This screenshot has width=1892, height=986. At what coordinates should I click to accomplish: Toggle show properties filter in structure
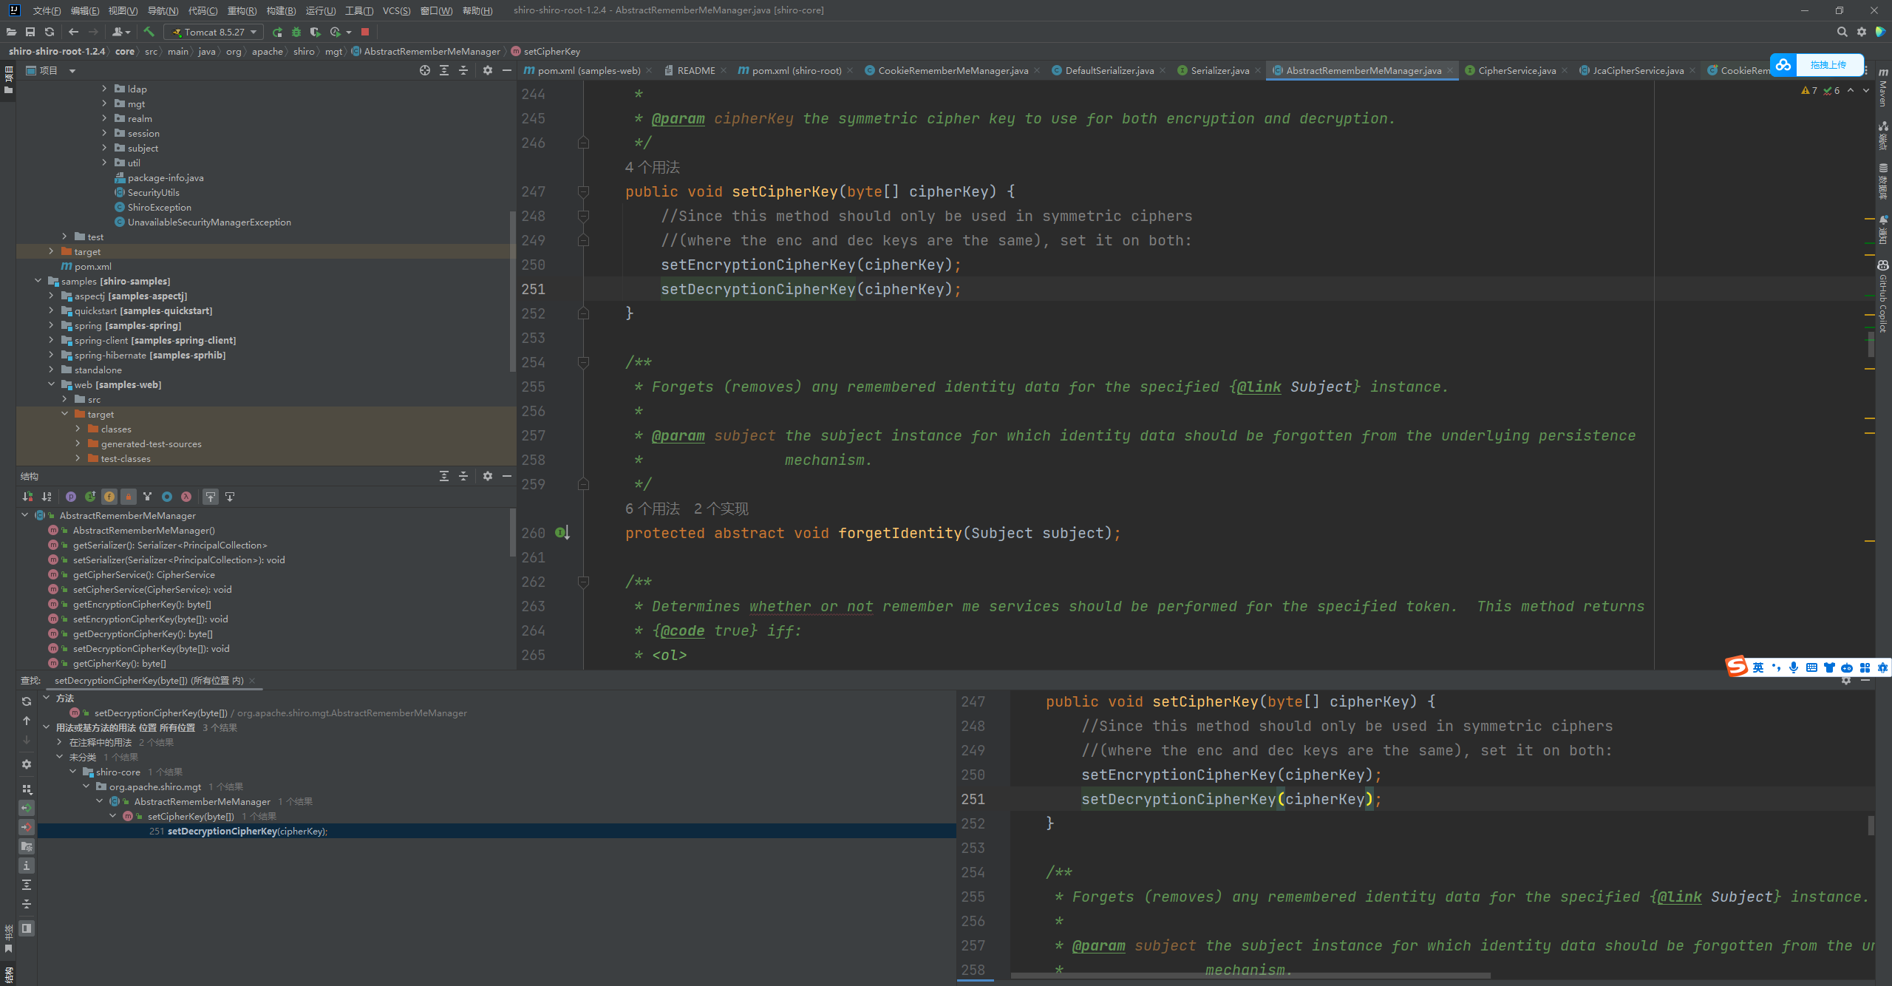click(x=71, y=497)
